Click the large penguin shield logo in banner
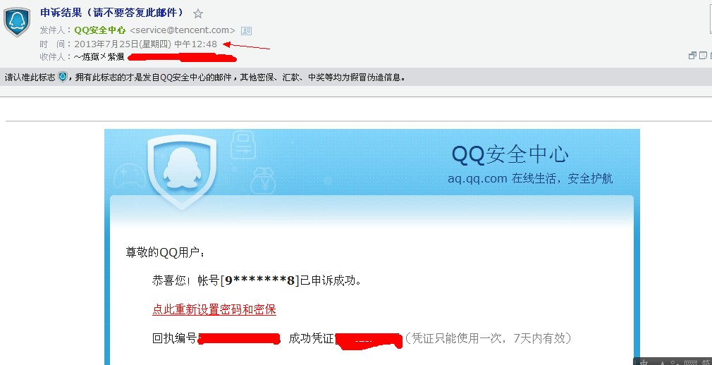 (x=182, y=172)
